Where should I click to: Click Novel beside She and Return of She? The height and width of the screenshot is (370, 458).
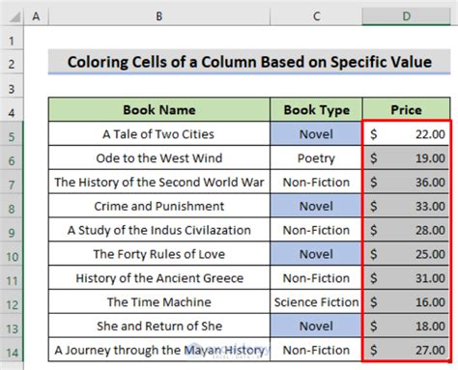(x=316, y=326)
